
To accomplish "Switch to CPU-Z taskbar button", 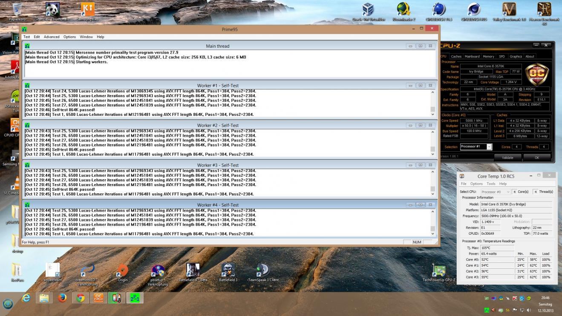I will click(x=98, y=298).
